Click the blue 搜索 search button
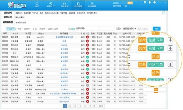Screen dimensions: 183x110 click(x=156, y=29)
